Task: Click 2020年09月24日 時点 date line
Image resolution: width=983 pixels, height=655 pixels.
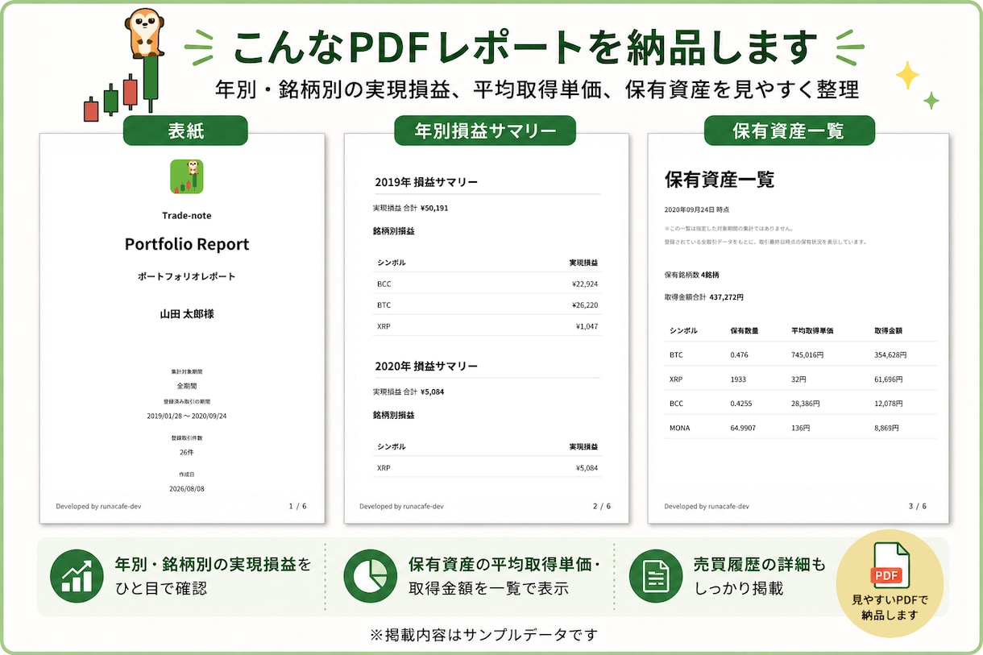Action: 697,209
